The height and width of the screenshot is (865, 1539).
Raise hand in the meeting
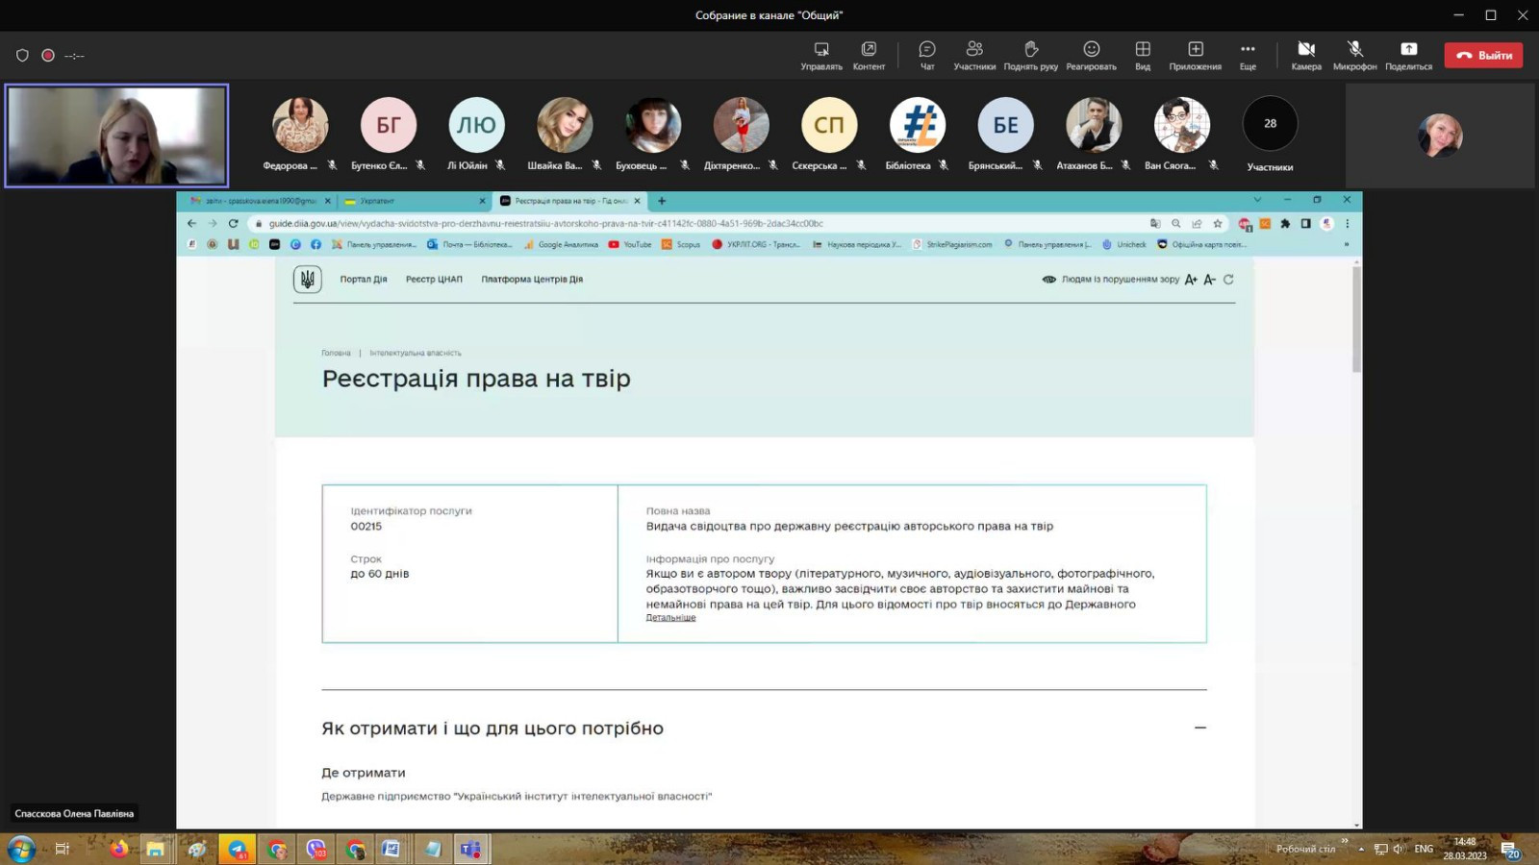tap(1030, 55)
